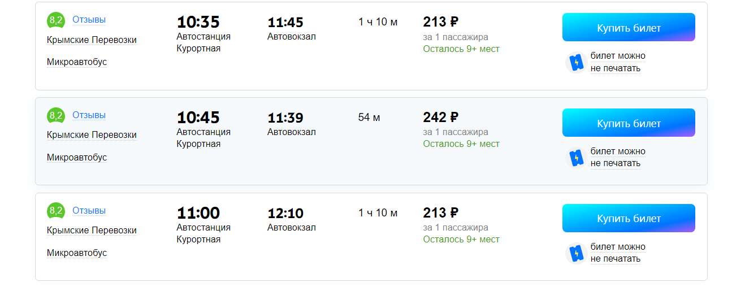Screen dimensions: 732x291
Task: Open Крымские Перевозки carrier on 10:35 trip
Action: pos(92,40)
